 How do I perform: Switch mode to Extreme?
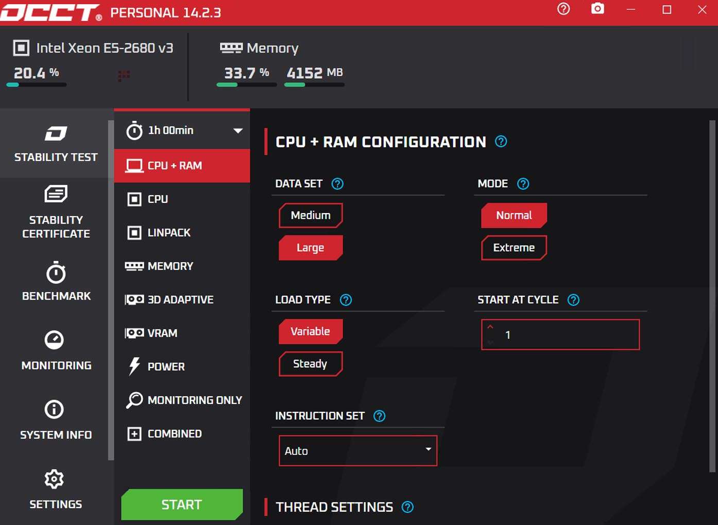[514, 248]
